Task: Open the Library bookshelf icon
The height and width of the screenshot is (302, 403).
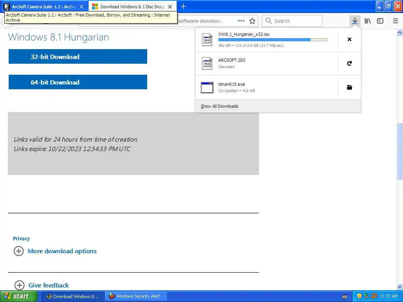Action: 368,21
